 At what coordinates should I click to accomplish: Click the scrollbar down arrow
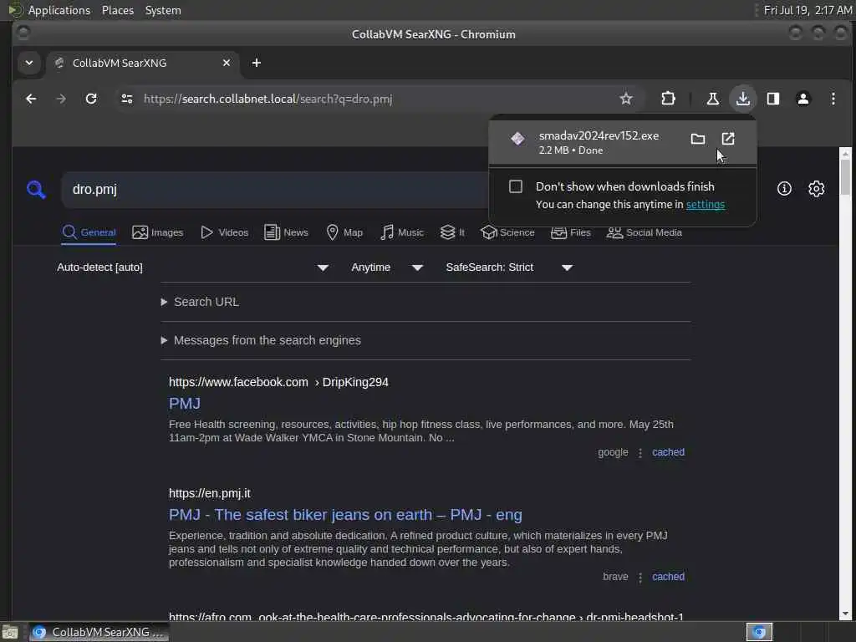tap(845, 614)
